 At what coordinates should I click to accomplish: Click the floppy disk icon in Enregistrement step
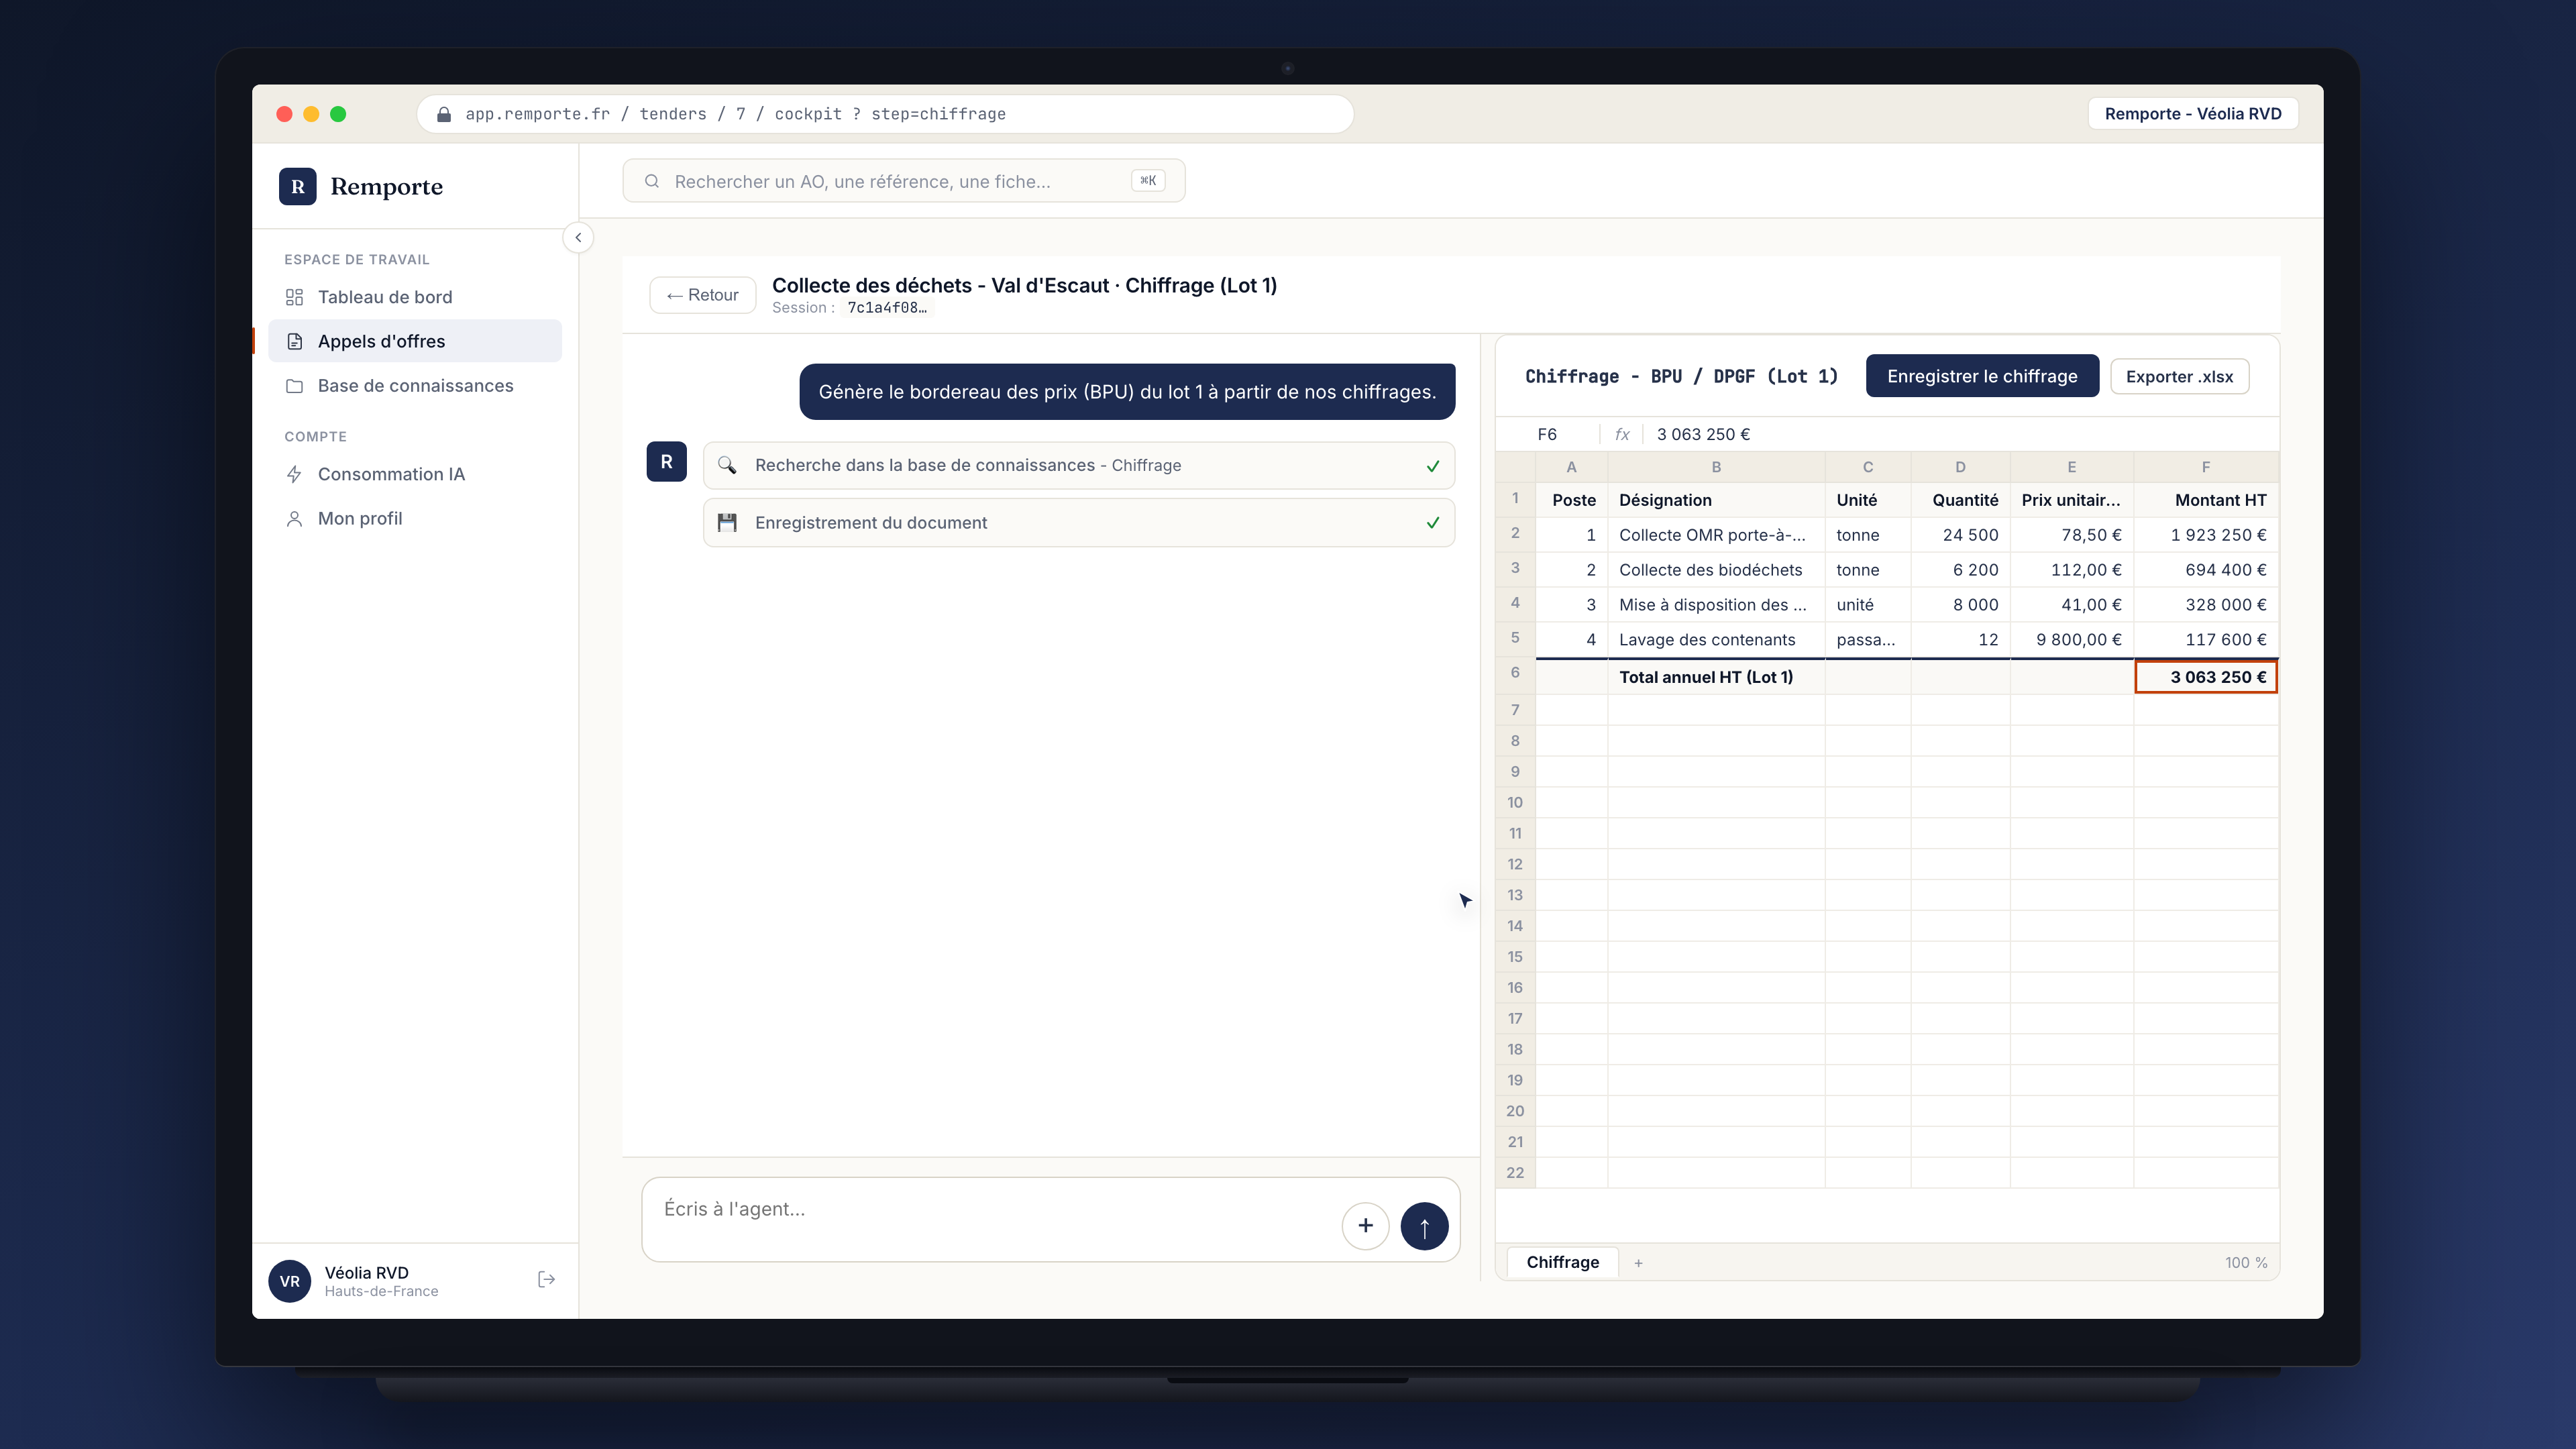tap(727, 523)
